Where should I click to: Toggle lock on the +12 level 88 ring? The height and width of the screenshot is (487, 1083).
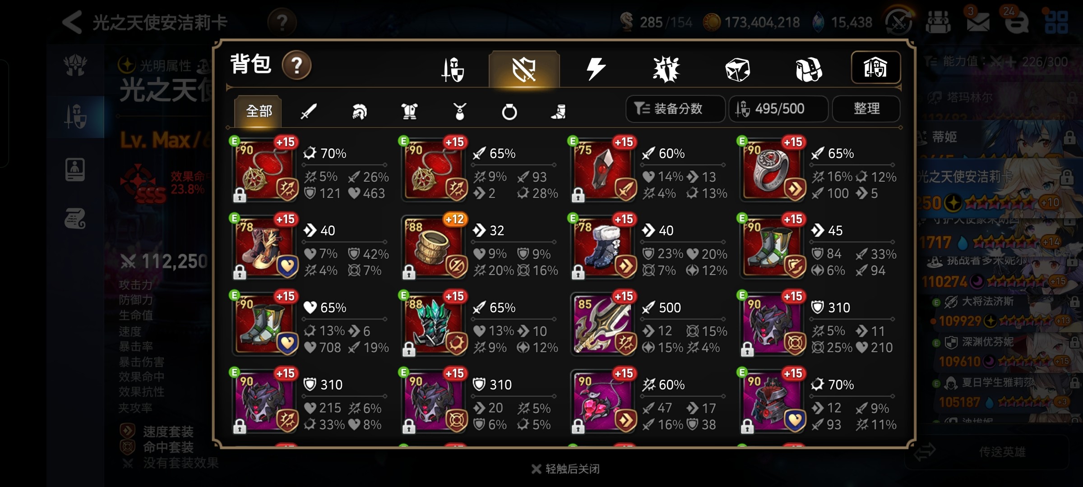click(409, 272)
